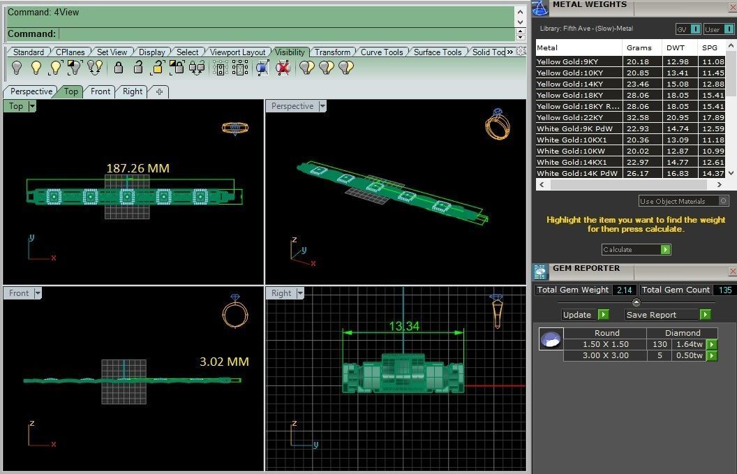The width and height of the screenshot is (737, 474).
Task: Expand more toolbar tabs with chevron
Action: 510,52
